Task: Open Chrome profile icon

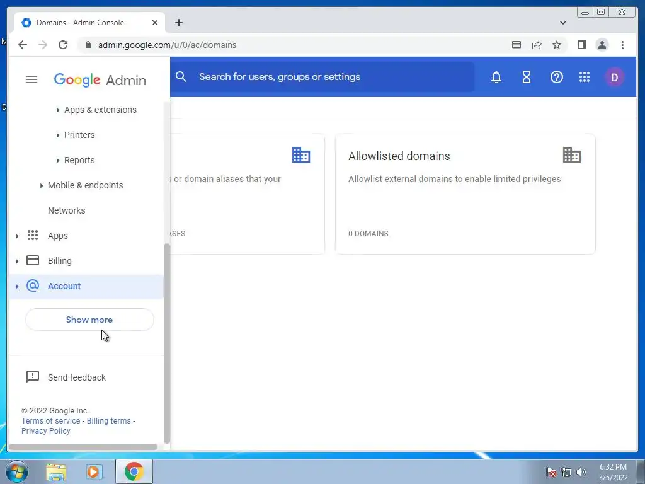Action: [602, 45]
